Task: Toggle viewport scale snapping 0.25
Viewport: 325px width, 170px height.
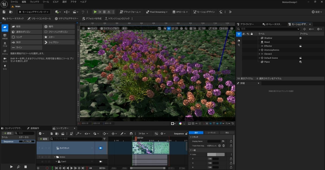Action: click(x=210, y=28)
